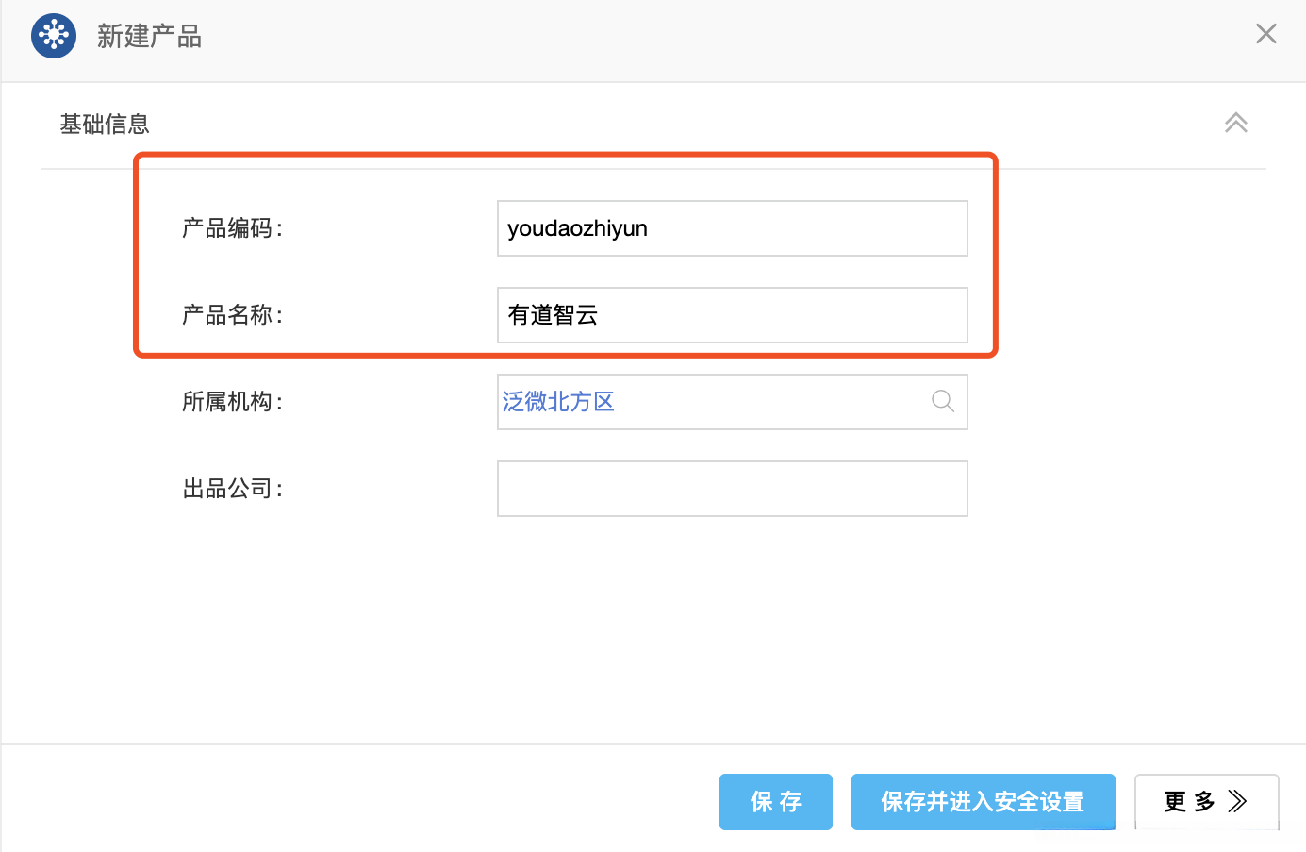Click the search magnifier in 所属机构 field
1306x852 pixels.
pos(942,402)
